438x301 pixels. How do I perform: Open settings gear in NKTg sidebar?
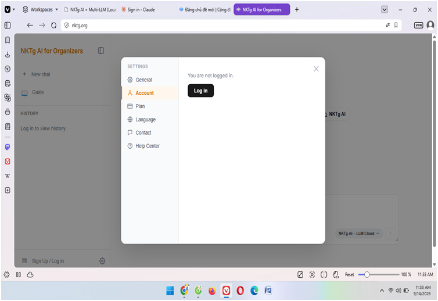click(102, 261)
